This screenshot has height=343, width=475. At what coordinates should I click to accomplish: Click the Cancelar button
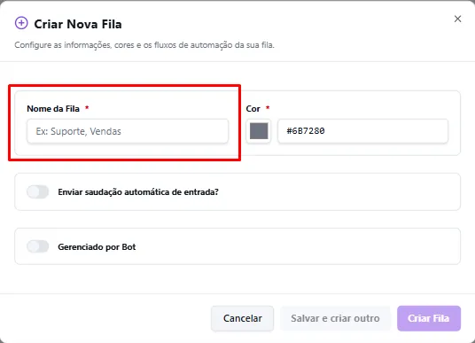[242, 318]
